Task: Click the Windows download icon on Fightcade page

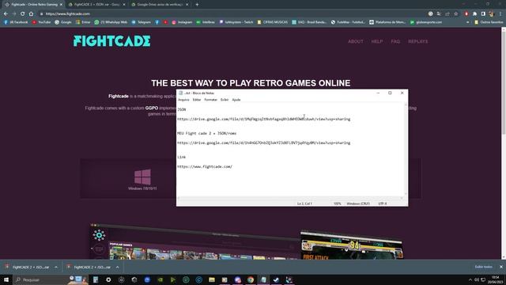Action: 142,177
